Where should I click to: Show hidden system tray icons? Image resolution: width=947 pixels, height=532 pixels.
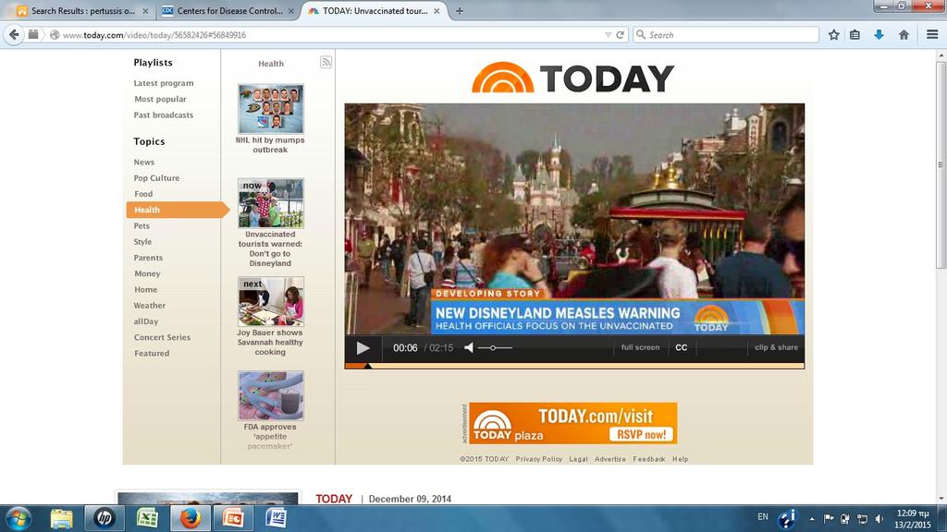(812, 519)
